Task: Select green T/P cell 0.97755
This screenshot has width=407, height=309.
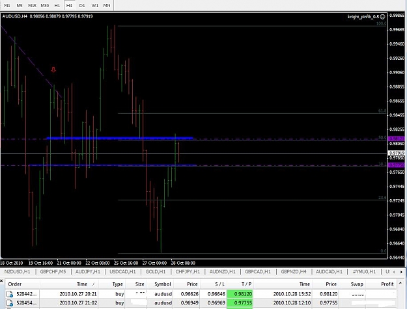Action: coord(240,302)
